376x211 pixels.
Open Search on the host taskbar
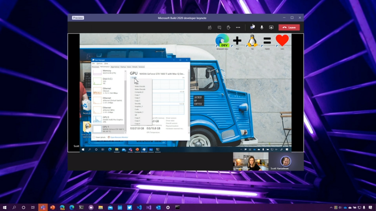14,208
